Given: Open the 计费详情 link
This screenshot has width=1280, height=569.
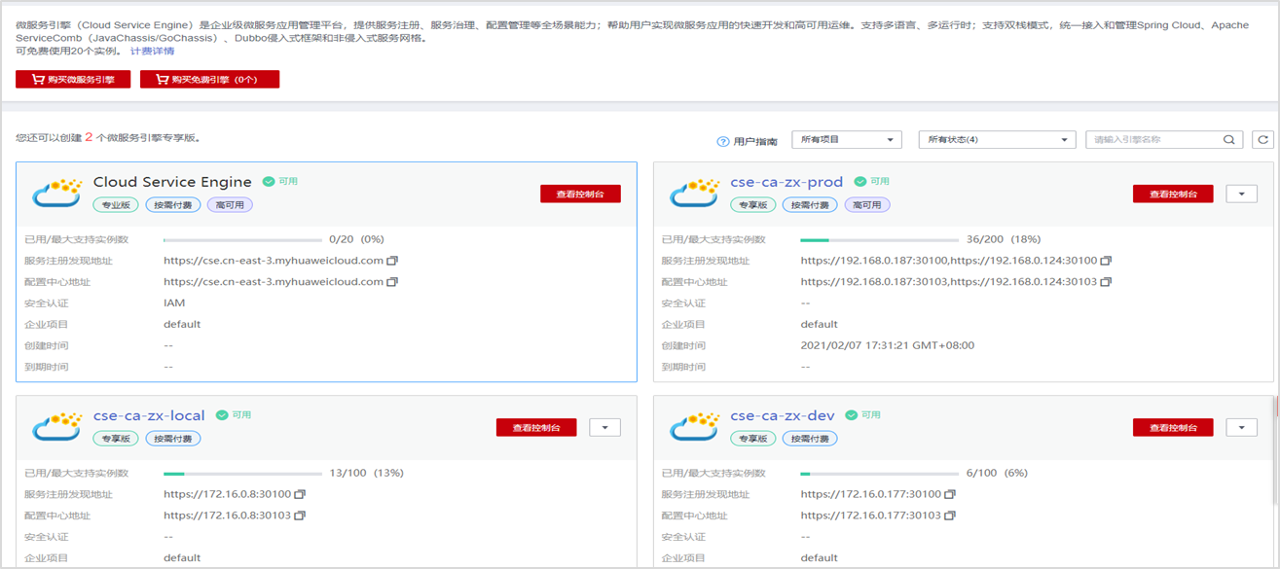Looking at the screenshot, I should (x=153, y=52).
